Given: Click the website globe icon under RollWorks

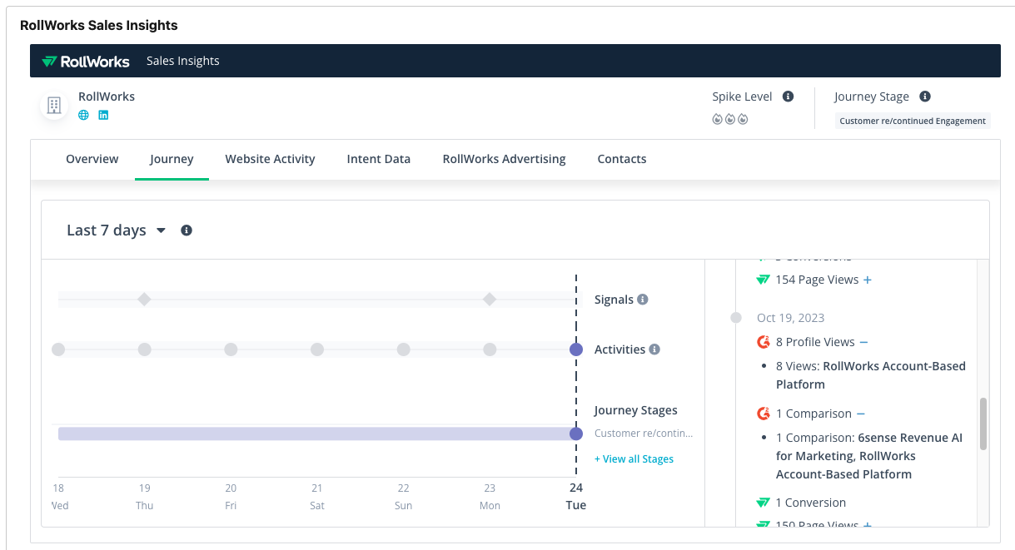Looking at the screenshot, I should [83, 116].
